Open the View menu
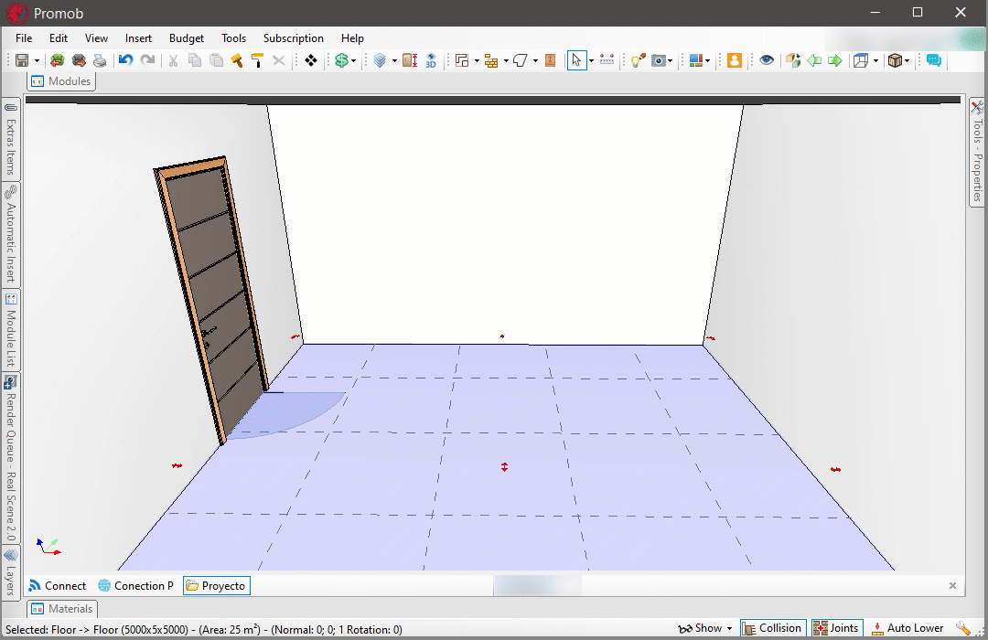This screenshot has height=640, width=988. tap(96, 38)
